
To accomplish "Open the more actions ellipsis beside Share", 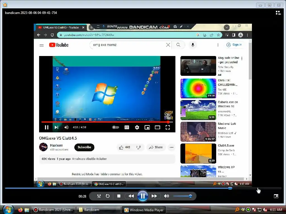I will [171, 147].
